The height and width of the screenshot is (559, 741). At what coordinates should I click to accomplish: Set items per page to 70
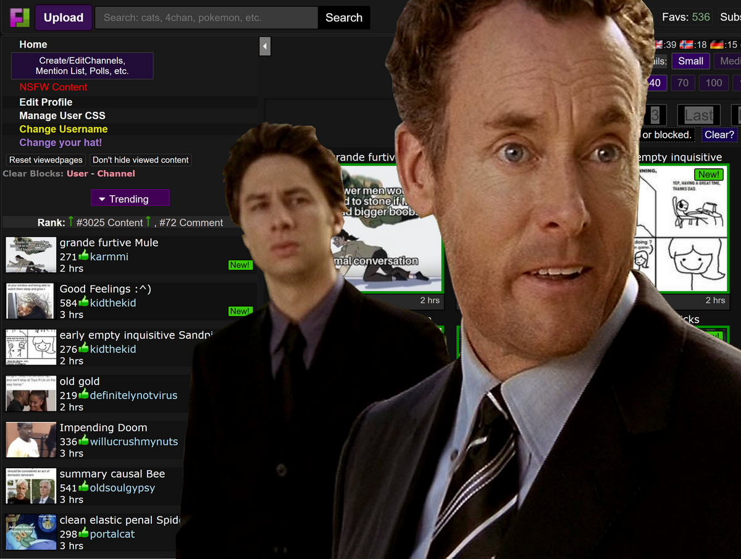click(x=682, y=83)
